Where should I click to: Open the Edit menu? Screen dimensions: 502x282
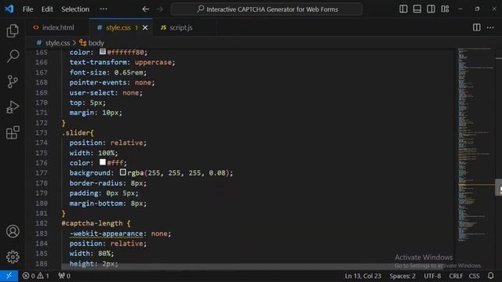click(47, 9)
